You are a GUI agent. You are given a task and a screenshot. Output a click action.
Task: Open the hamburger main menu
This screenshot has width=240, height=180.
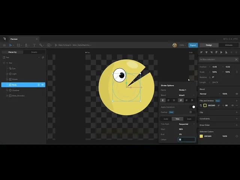(4, 45)
